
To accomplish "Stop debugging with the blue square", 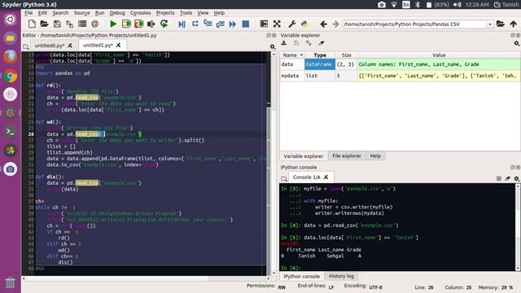I will (246, 24).
